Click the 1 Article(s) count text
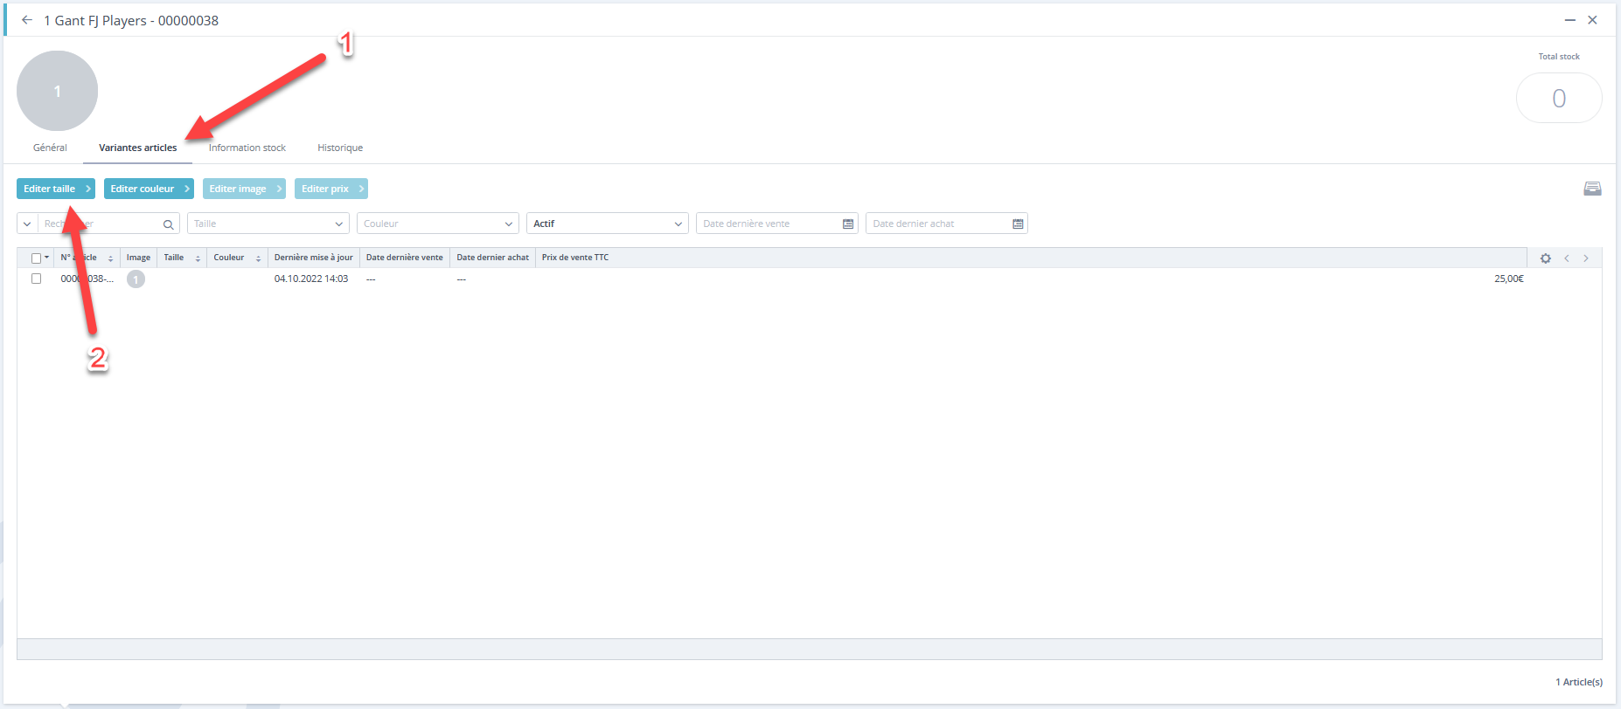This screenshot has height=709, width=1621. point(1579,682)
